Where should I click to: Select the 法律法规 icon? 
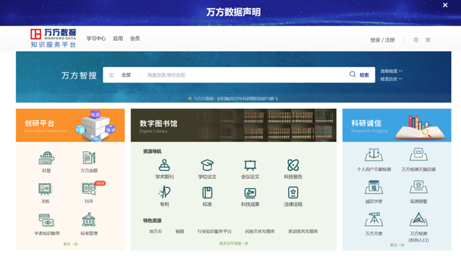293,193
